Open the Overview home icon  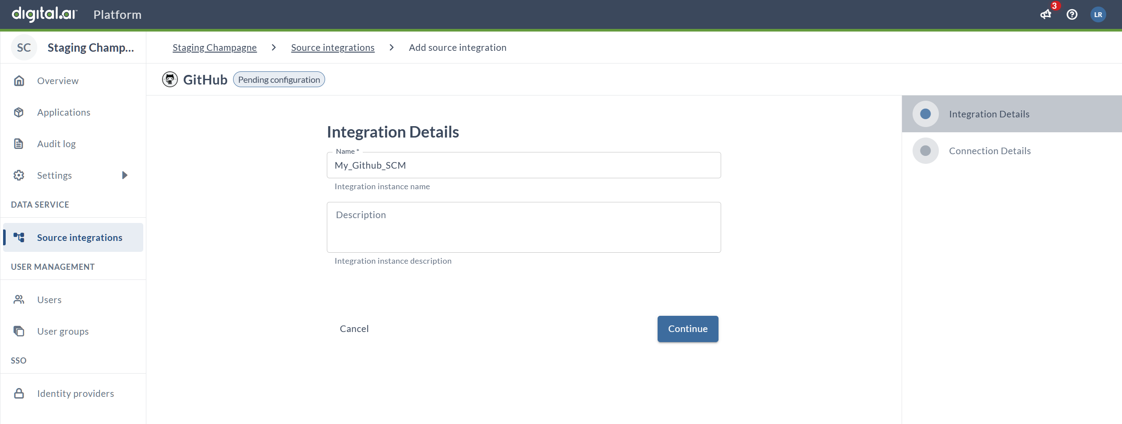[x=19, y=81]
